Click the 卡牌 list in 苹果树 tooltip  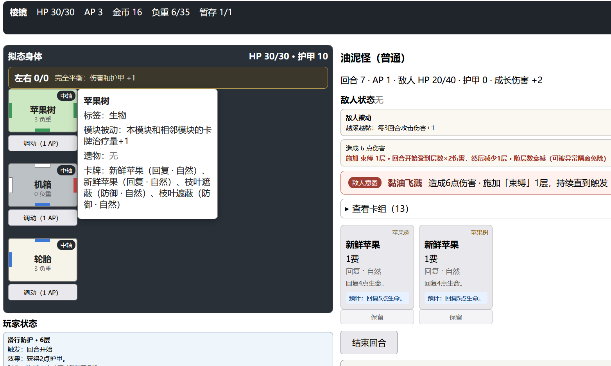tap(147, 187)
